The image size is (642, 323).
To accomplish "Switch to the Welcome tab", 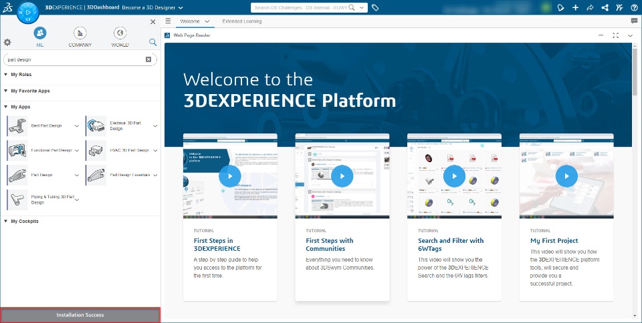I will click(x=190, y=21).
